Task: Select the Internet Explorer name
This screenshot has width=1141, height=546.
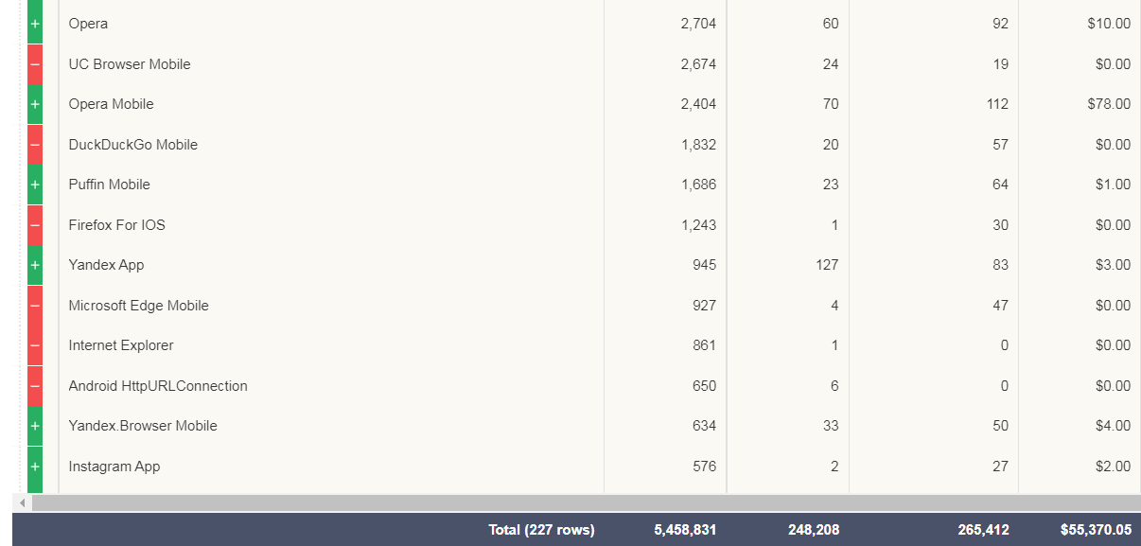Action: pos(121,345)
